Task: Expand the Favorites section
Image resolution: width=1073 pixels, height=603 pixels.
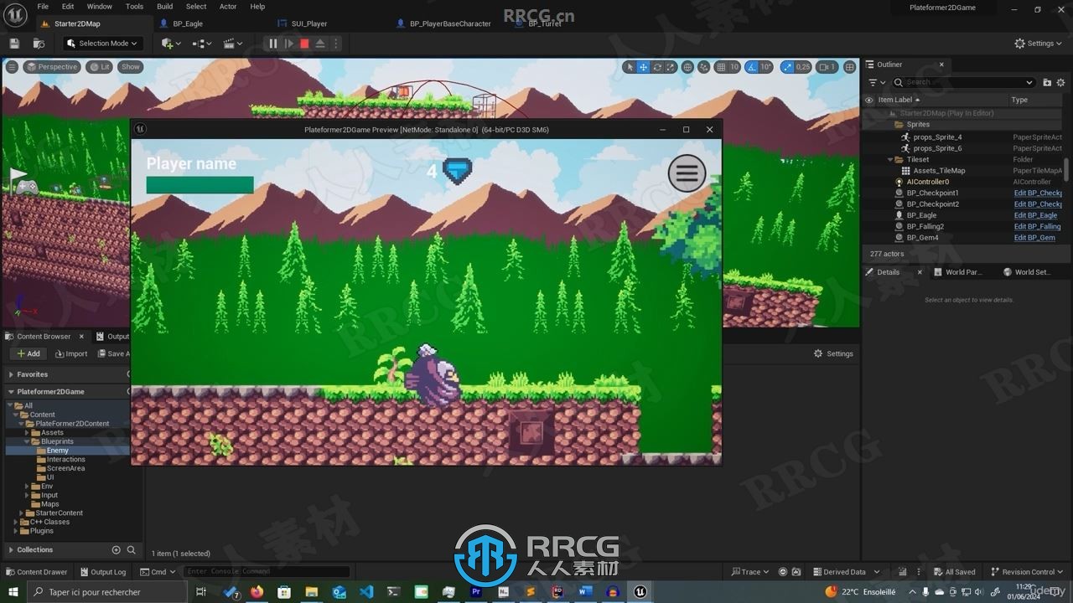Action: point(12,374)
